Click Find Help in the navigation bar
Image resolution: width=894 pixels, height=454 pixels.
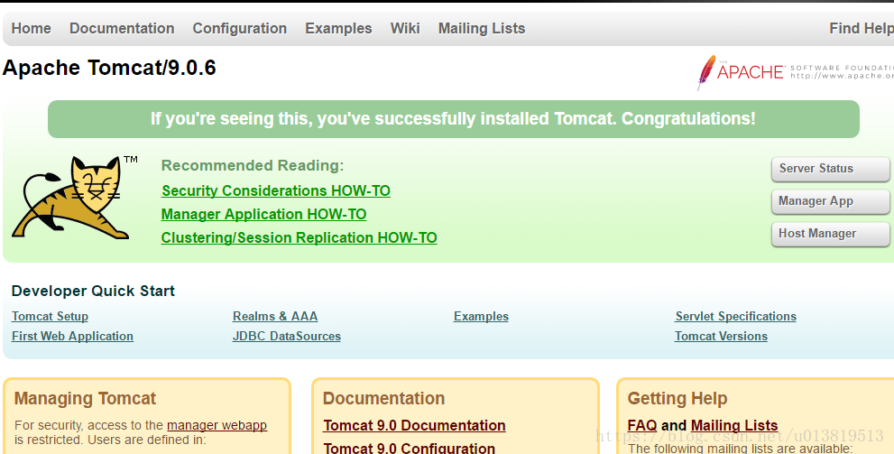pyautogui.click(x=862, y=29)
